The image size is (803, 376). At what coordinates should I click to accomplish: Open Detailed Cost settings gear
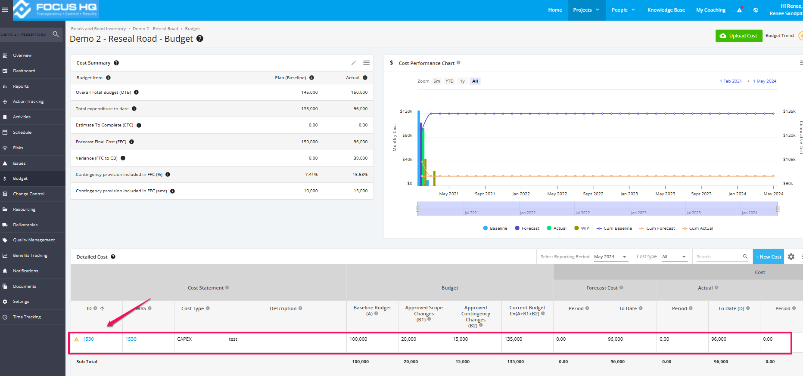(791, 256)
